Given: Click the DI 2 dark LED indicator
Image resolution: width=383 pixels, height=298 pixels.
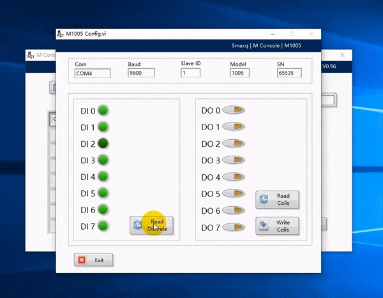Looking at the screenshot, I should [x=103, y=144].
